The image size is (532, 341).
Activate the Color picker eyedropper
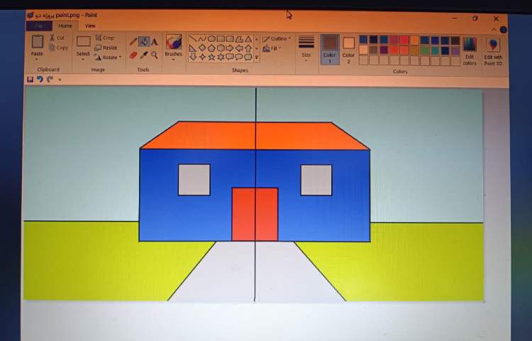pos(144,55)
